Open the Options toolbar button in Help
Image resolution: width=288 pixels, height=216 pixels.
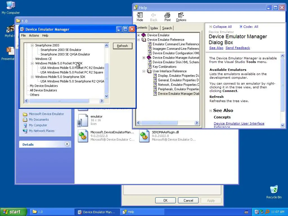(x=181, y=17)
